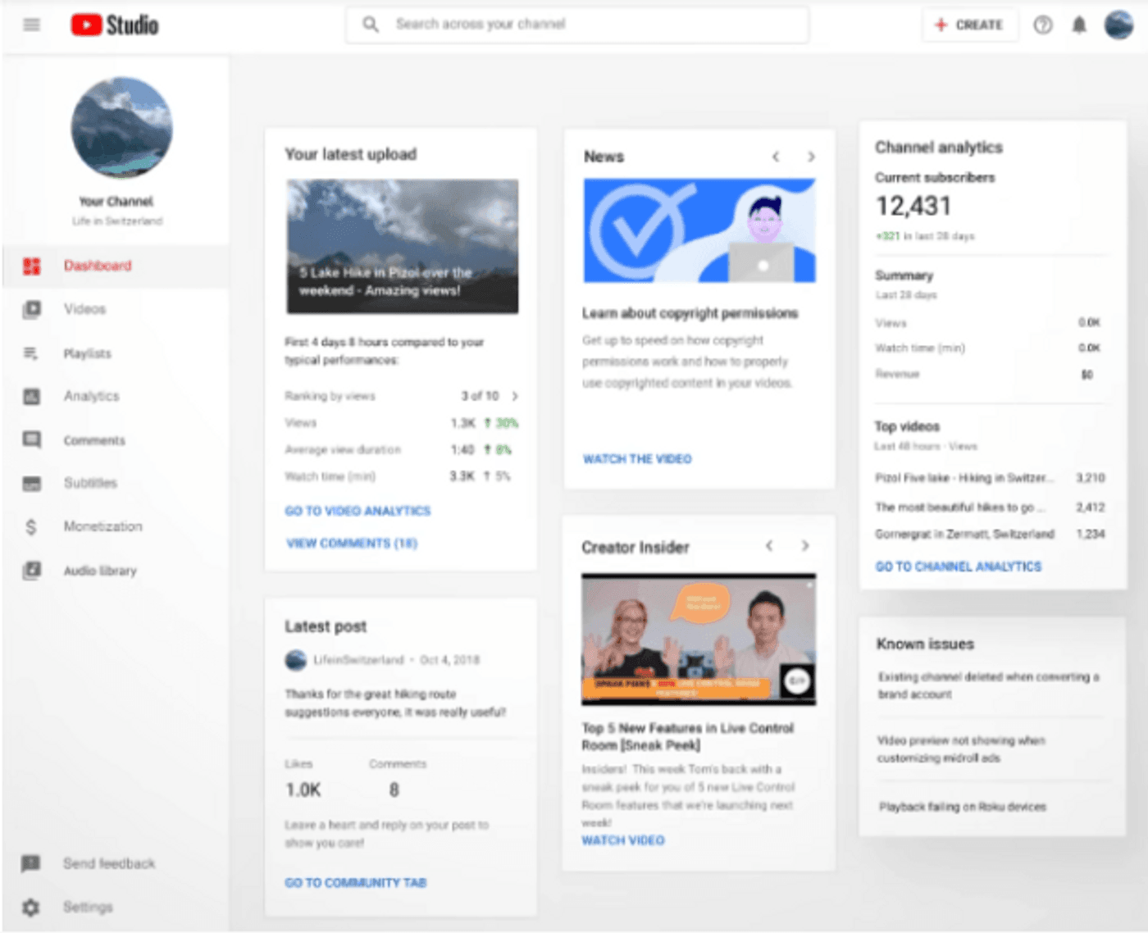Expand Ranking by views chevron
Viewport: 1148px width, 933px height.
click(x=515, y=396)
